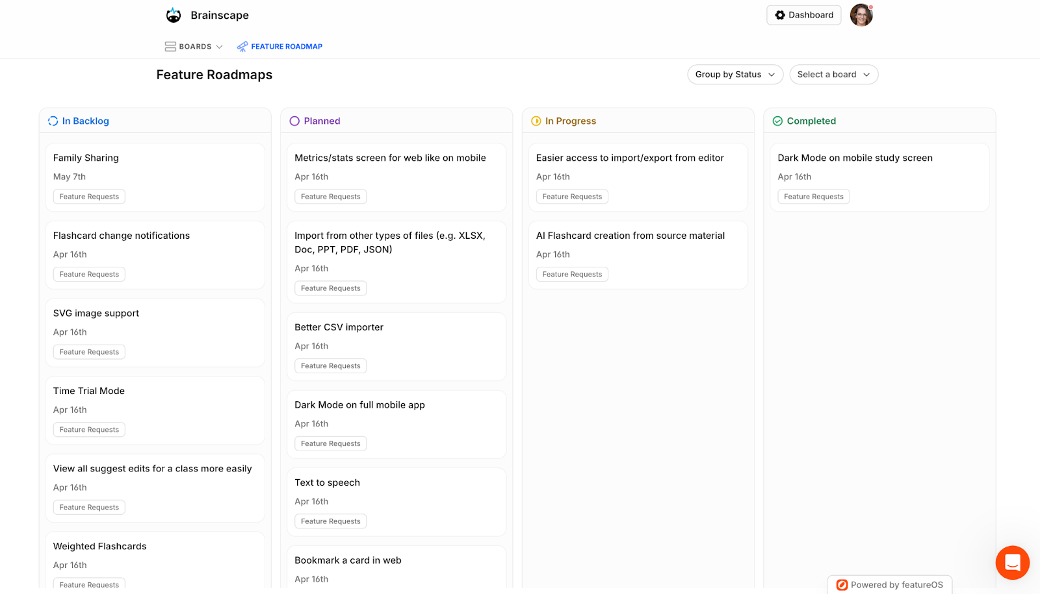Click the Dashboard button
The image size is (1040, 594).
pyautogui.click(x=803, y=15)
